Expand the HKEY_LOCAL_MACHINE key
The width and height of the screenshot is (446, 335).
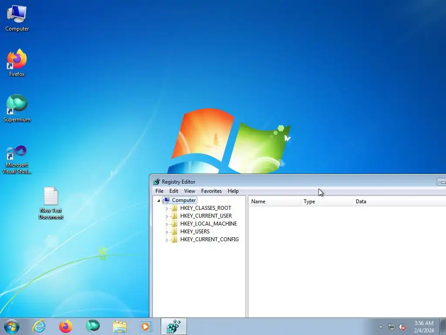(x=167, y=224)
